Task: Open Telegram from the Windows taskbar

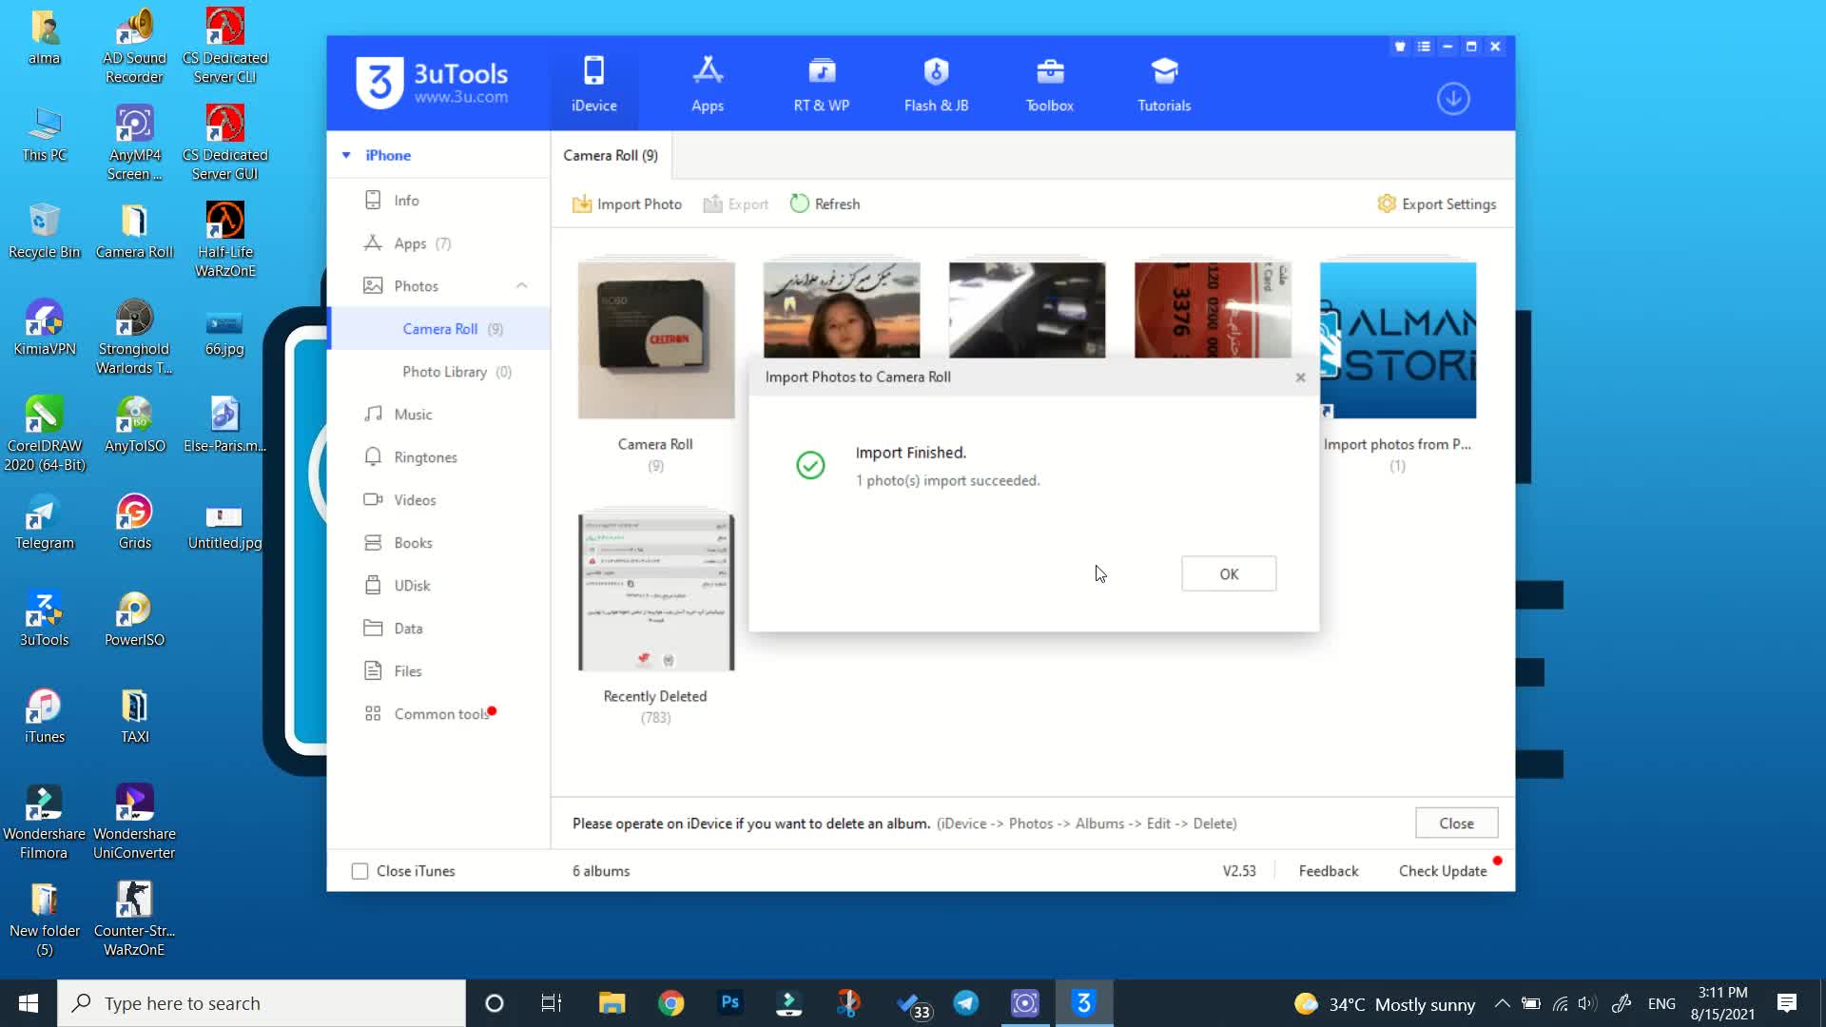Action: click(x=965, y=1003)
